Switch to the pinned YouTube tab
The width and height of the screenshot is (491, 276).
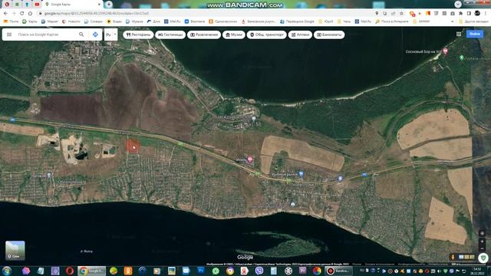(x=37, y=5)
